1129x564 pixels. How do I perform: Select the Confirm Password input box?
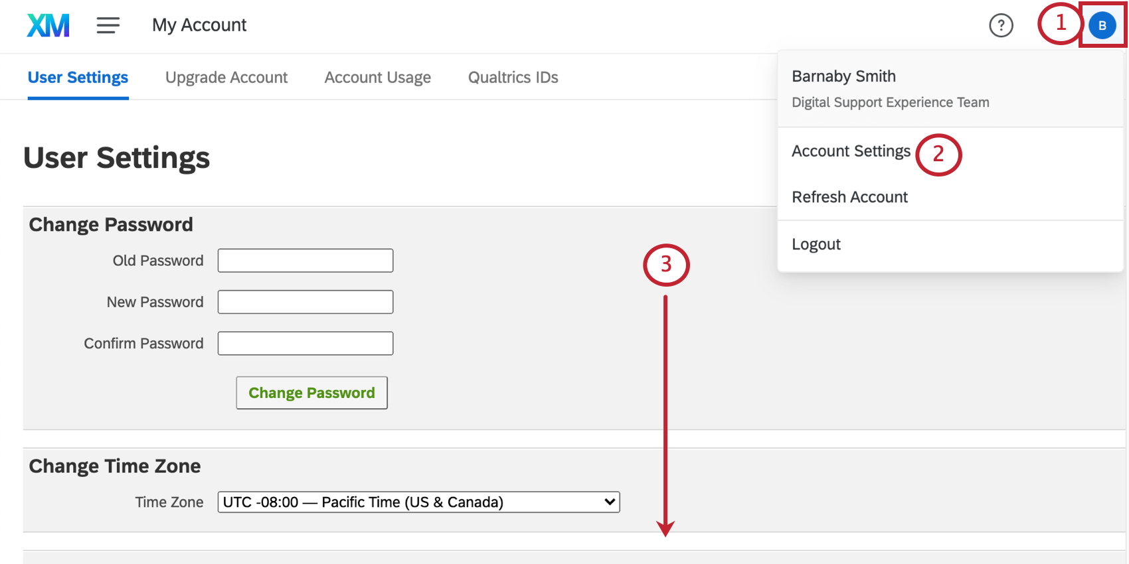tap(305, 344)
